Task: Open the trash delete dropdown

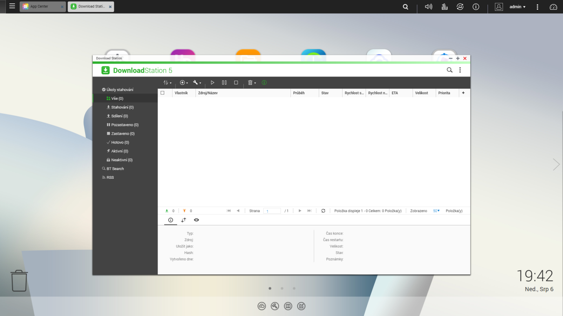Action: click(252, 83)
